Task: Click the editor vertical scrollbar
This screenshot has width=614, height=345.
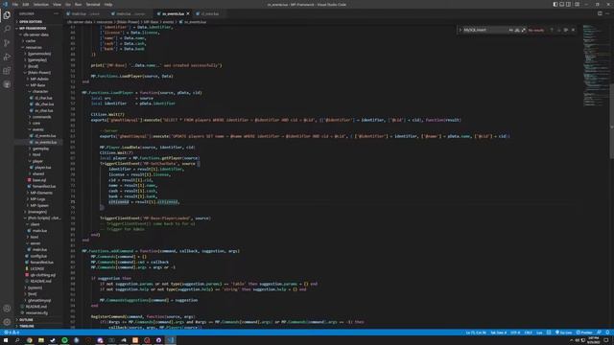Action: [x=612, y=122]
